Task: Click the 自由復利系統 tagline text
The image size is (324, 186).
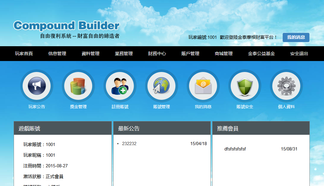Action: click(80, 36)
